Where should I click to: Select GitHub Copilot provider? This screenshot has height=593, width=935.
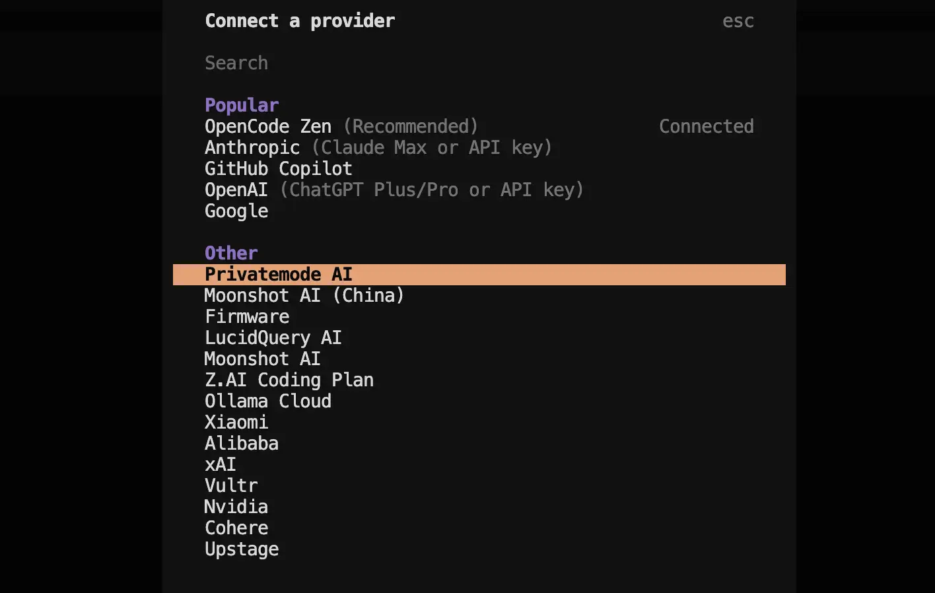[278, 168]
